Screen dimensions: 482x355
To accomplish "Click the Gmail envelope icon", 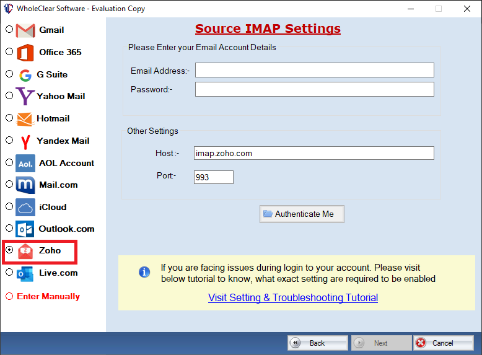I will (x=25, y=30).
